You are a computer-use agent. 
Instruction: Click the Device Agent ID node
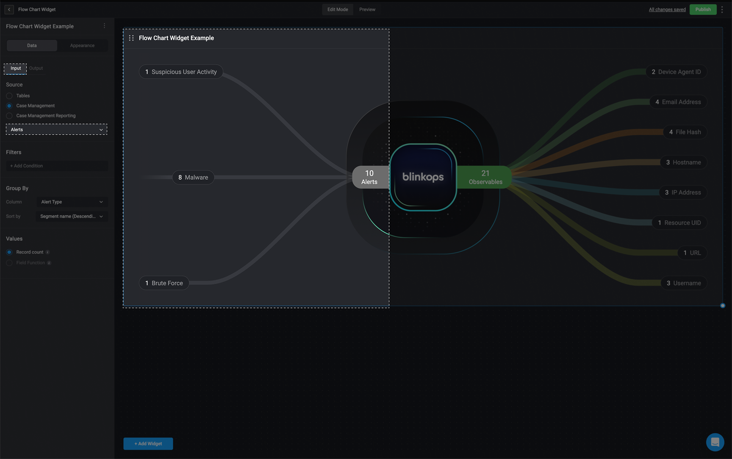coord(676,72)
